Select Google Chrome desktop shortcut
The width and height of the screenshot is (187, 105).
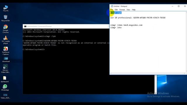[x=6, y=29]
